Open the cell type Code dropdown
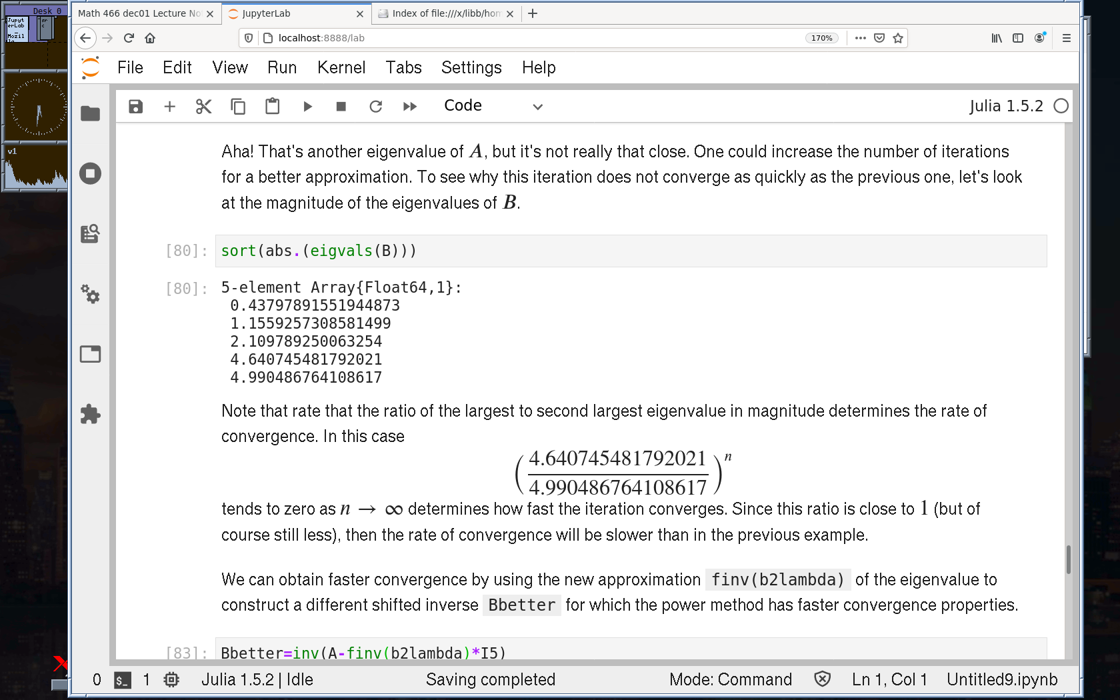The height and width of the screenshot is (700, 1120). coord(493,106)
